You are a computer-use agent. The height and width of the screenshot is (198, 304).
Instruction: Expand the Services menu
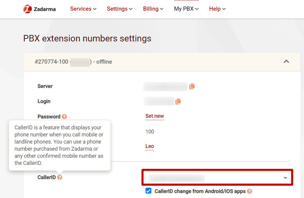[83, 9]
